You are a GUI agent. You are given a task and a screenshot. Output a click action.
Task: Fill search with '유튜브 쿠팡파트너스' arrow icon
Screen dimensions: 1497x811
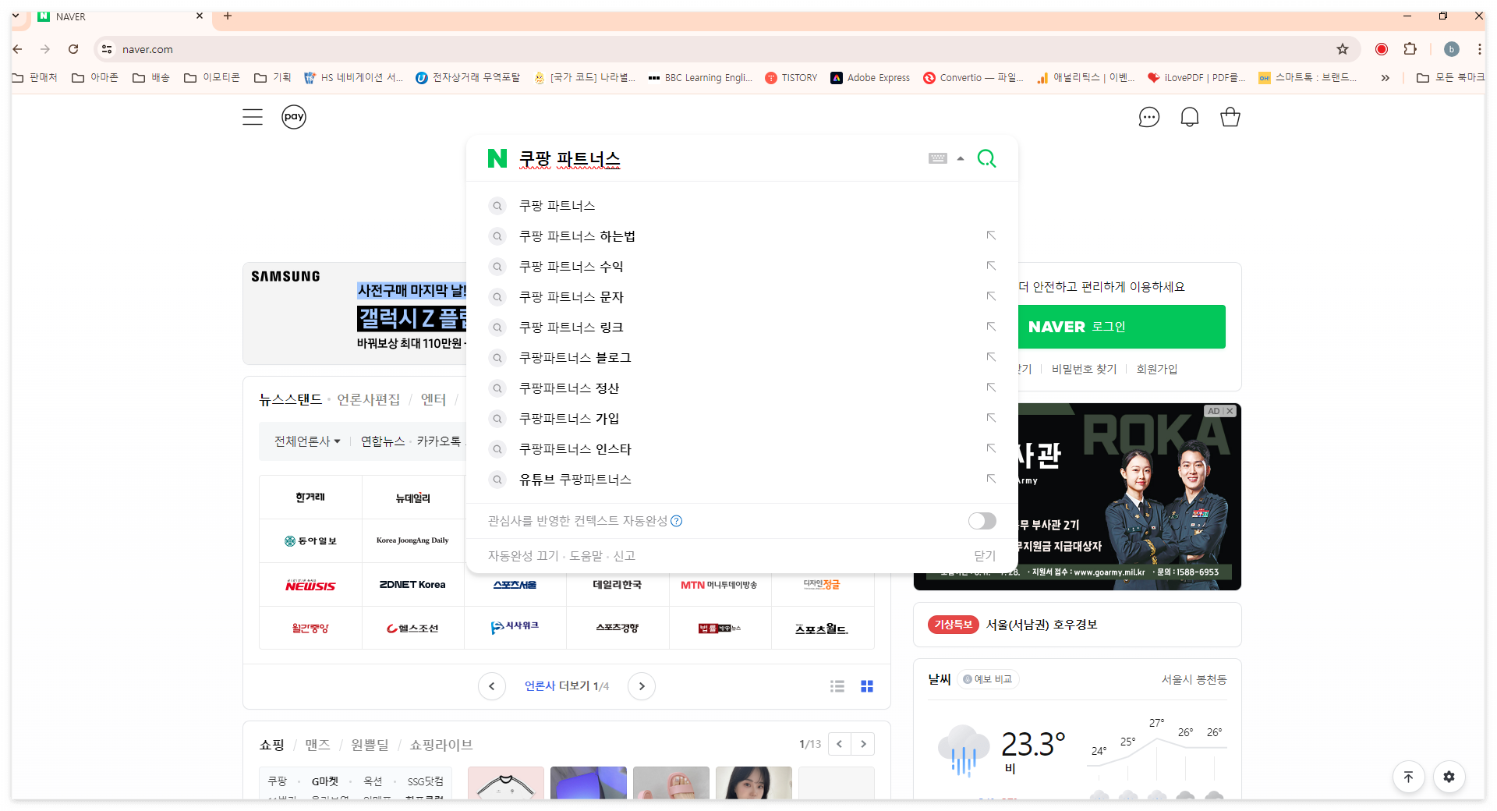(991, 479)
